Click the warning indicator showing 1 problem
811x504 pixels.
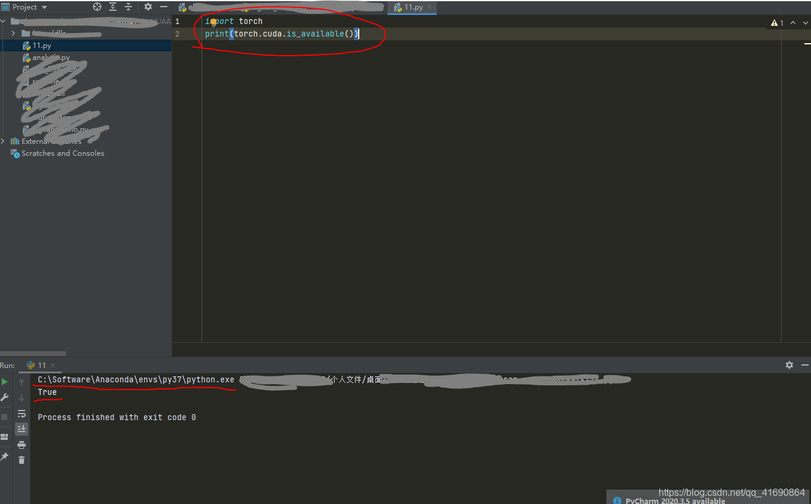777,23
